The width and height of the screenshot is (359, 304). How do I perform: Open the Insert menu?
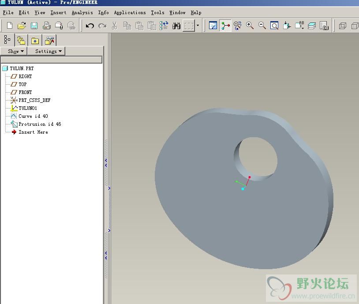click(x=58, y=13)
